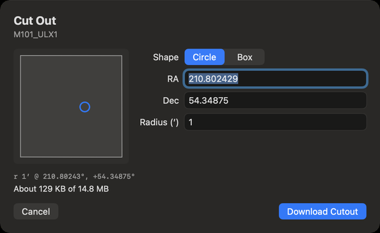The width and height of the screenshot is (380, 233).
Task: Select the 'About 129 KB of 14.8 MB' text
Action: pyautogui.click(x=61, y=189)
